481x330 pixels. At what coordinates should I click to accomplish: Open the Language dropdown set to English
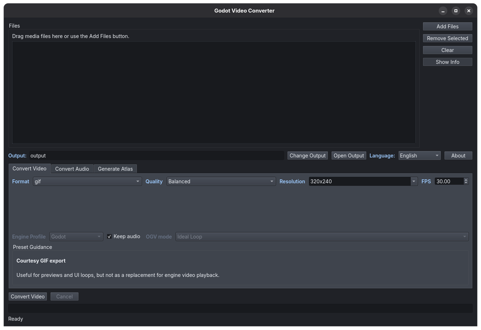(x=419, y=156)
